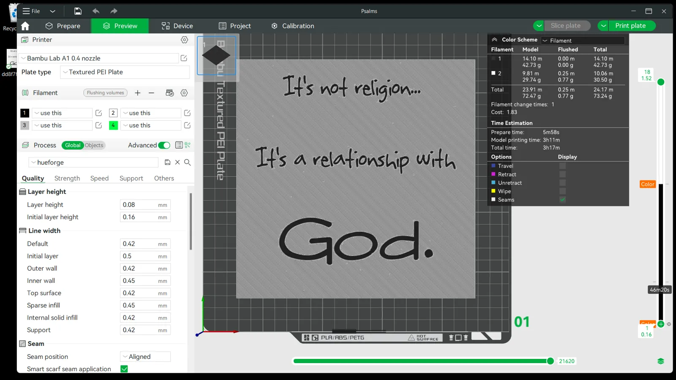676x380 pixels.
Task: Remove a filament with the minus icon
Action: (151, 93)
